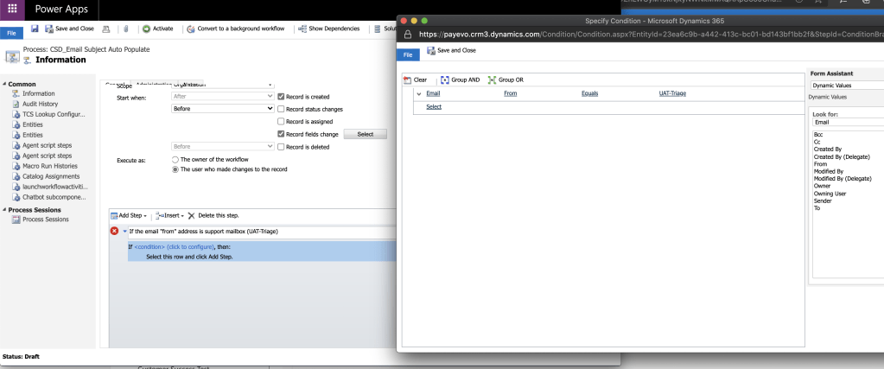Click the Clear icon in the condition window
The height and width of the screenshot is (369, 884).
click(409, 80)
